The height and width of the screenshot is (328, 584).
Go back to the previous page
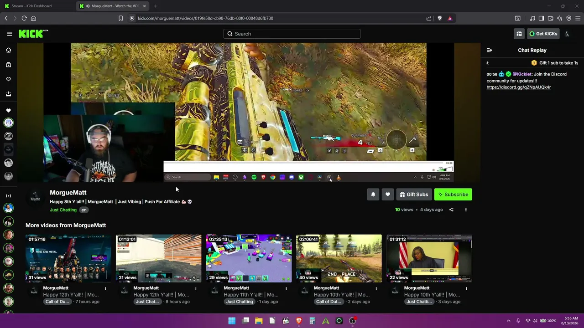6,18
